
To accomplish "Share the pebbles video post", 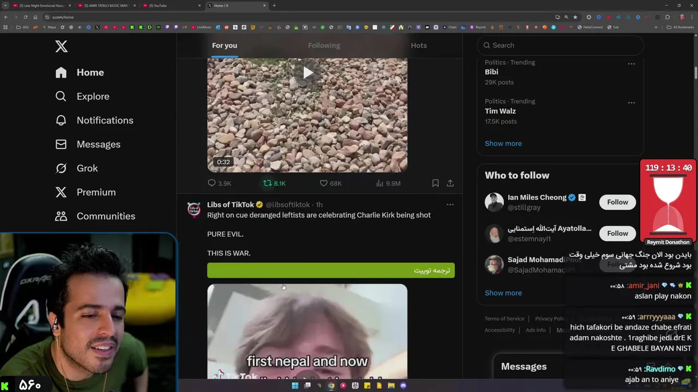I will tap(450, 183).
